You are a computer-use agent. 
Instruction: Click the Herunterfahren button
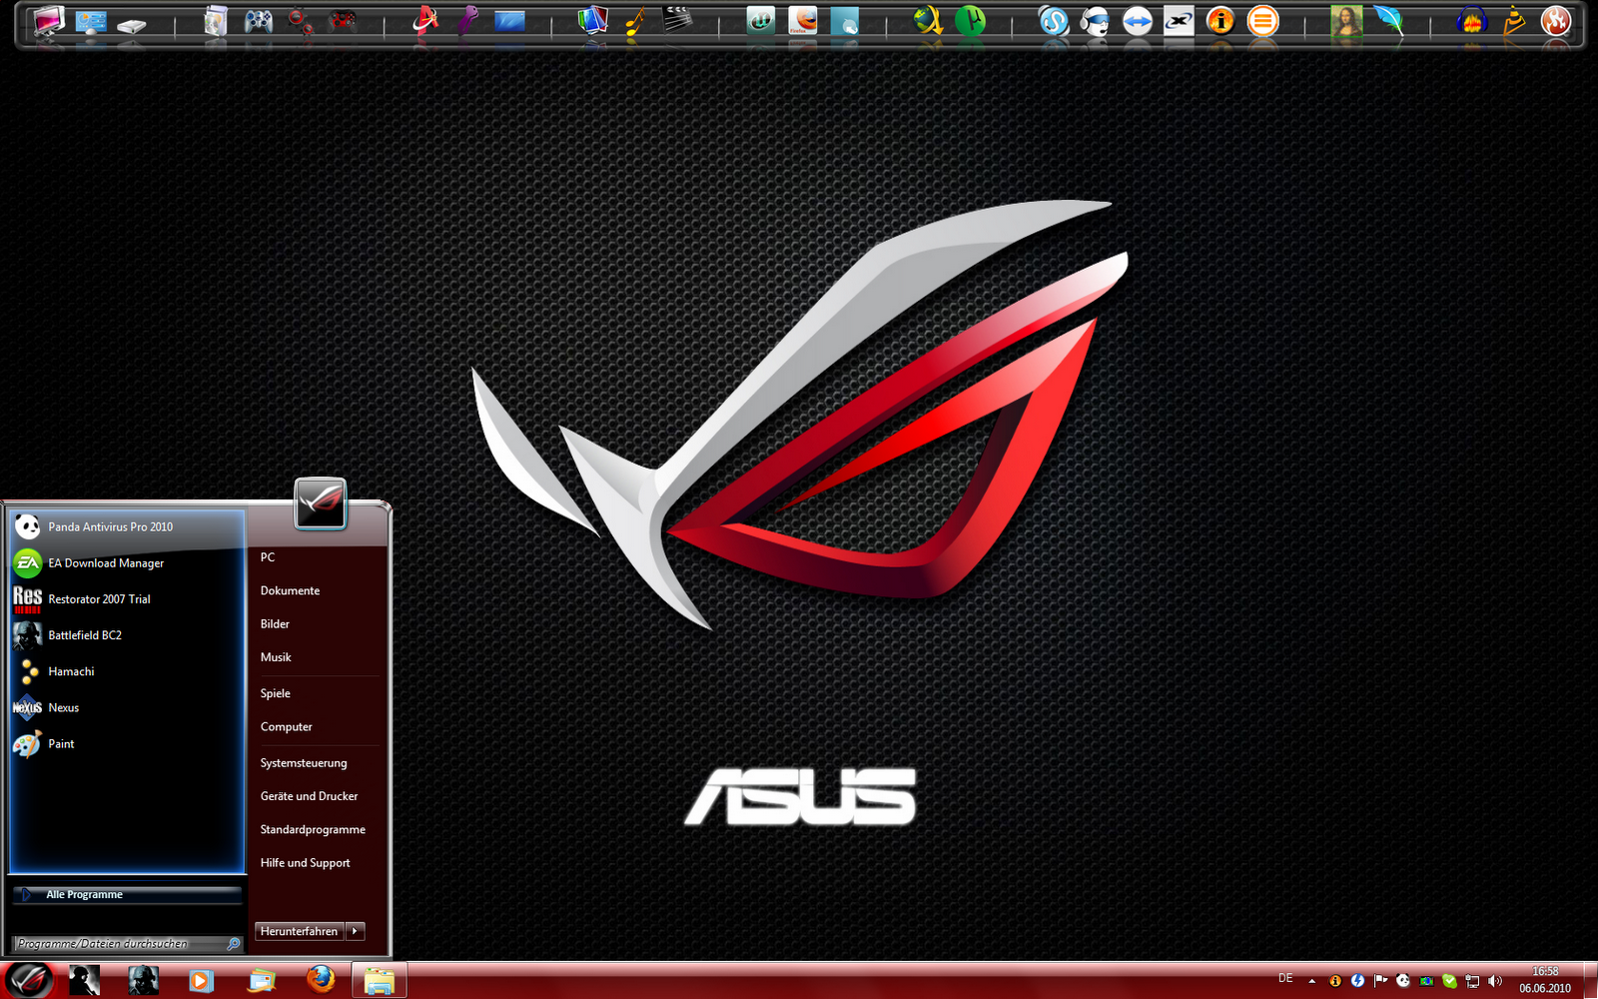click(300, 931)
